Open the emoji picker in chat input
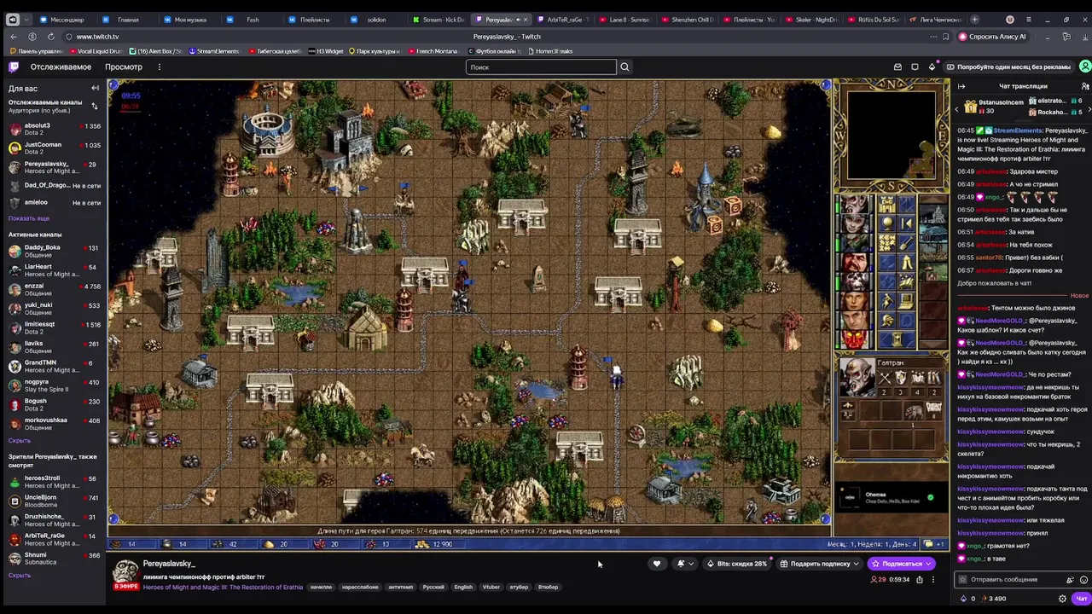 1083,580
